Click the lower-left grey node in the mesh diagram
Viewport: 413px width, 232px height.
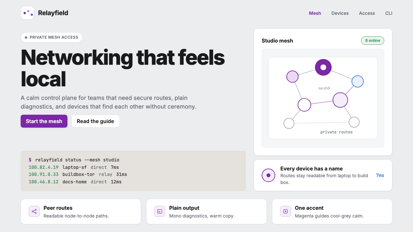point(289,123)
